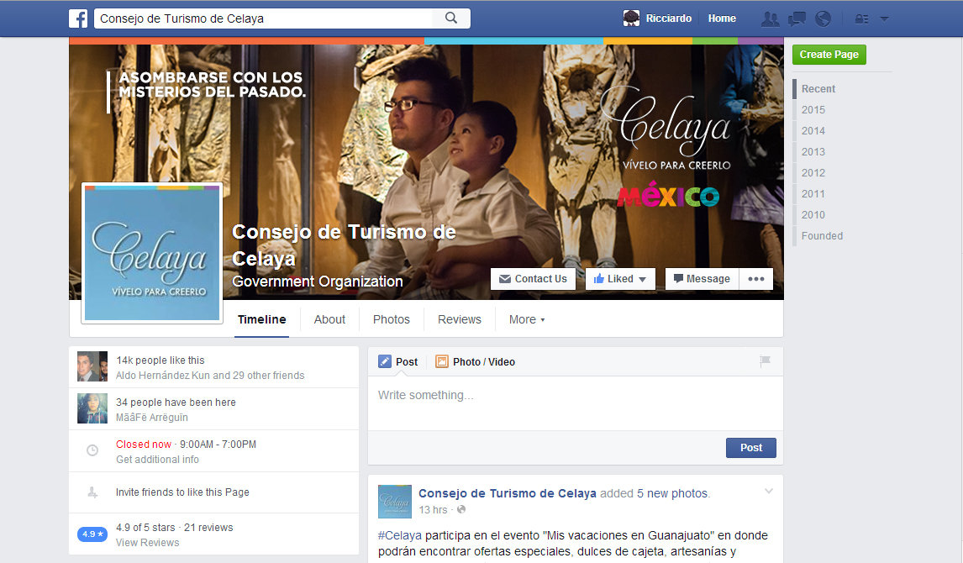
Task: Click the Celaya page profile picture
Action: click(x=152, y=253)
